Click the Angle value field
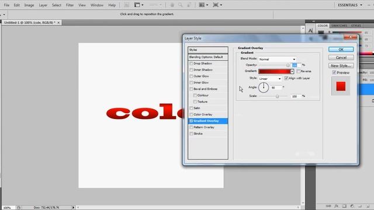 coord(276,87)
